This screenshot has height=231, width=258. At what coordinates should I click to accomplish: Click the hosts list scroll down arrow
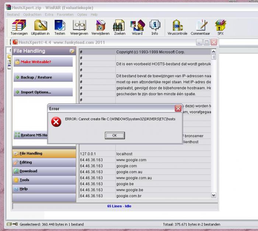coord(213,195)
